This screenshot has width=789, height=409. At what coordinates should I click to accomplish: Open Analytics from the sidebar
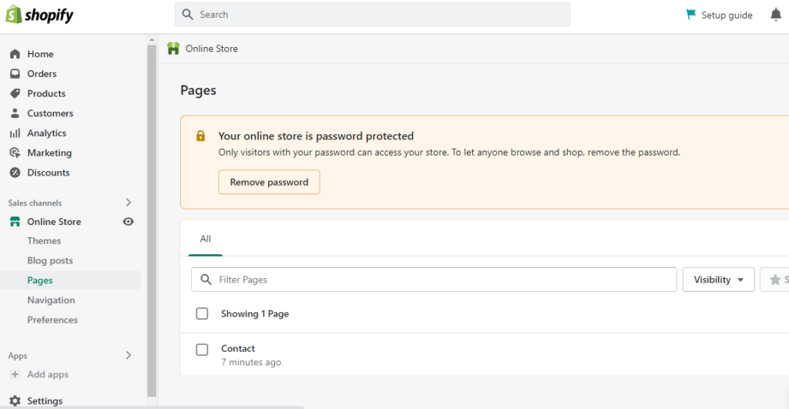(x=46, y=133)
